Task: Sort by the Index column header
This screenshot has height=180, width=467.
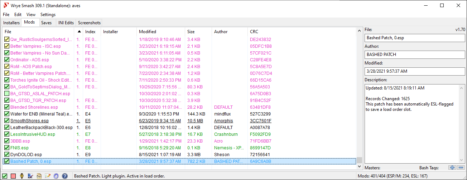Action: pyautogui.click(x=92, y=32)
